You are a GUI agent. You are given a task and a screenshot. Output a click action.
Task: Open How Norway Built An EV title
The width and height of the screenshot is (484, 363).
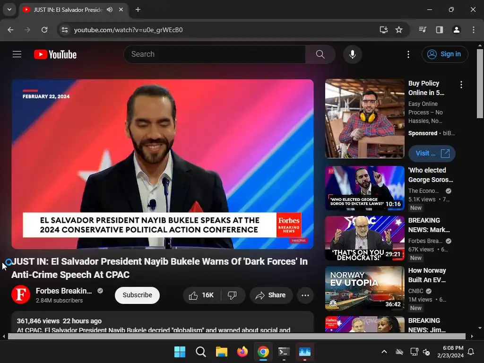pyautogui.click(x=427, y=275)
